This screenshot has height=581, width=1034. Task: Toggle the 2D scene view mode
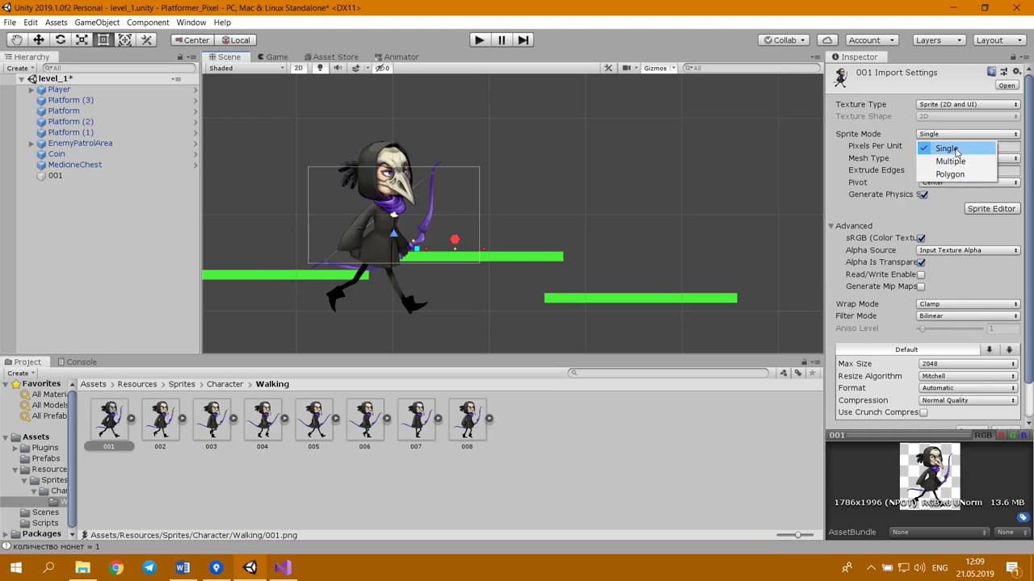click(x=298, y=68)
